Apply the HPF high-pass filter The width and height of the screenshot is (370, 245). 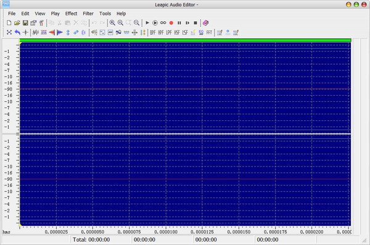[161, 32]
